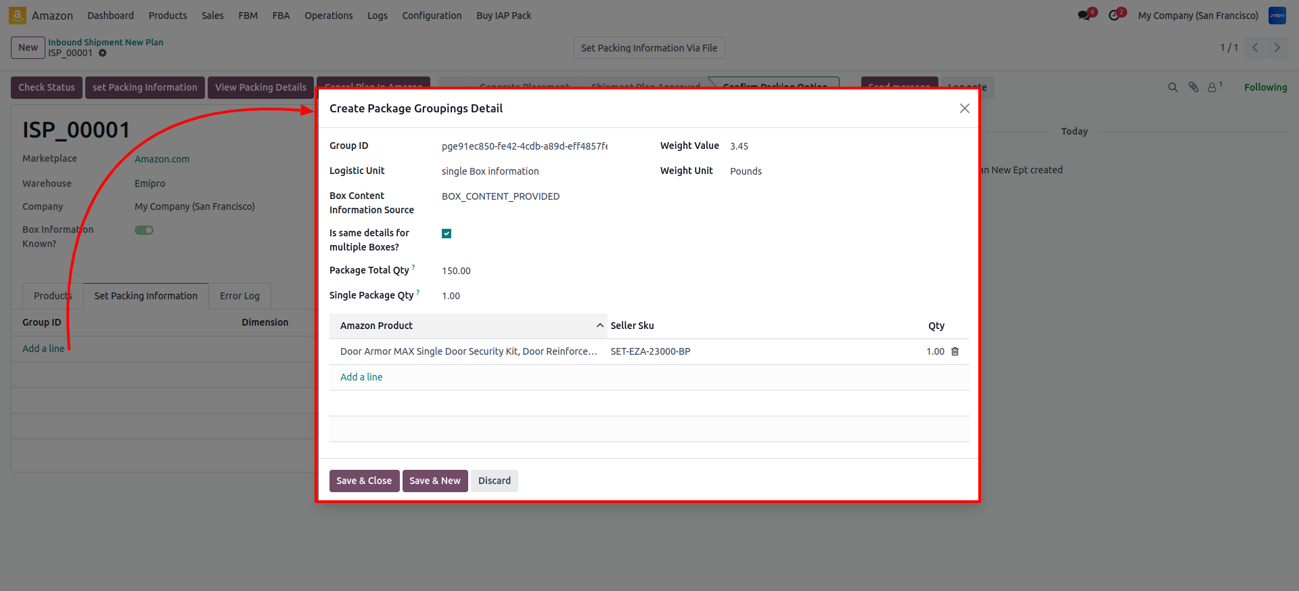Image resolution: width=1299 pixels, height=591 pixels.
Task: Open the activities clock icon
Action: (x=1114, y=16)
